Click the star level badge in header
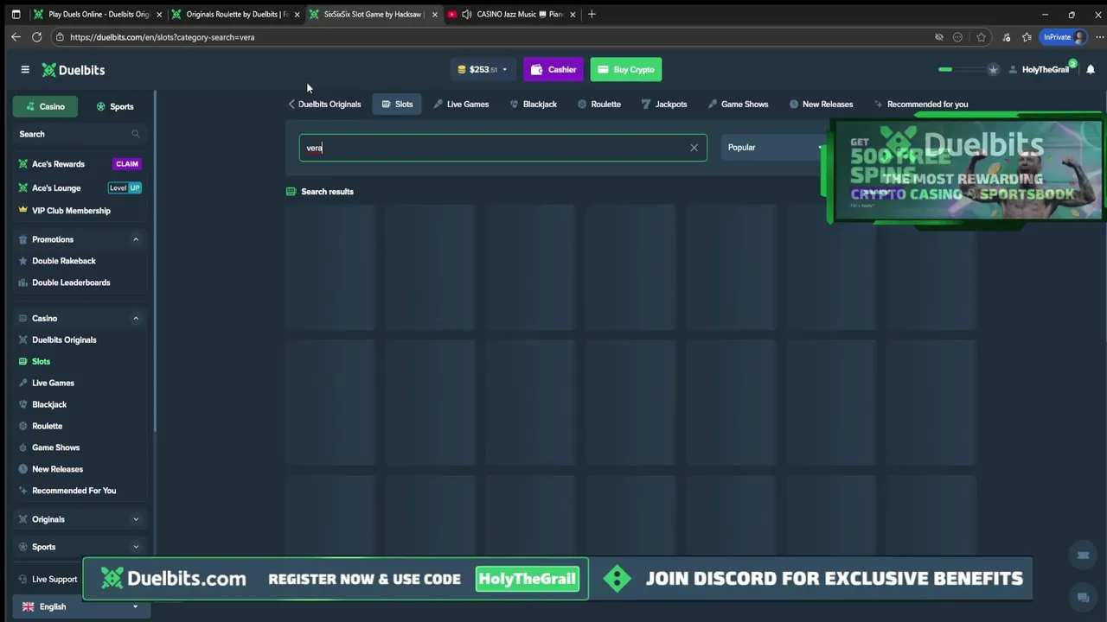The width and height of the screenshot is (1107, 622). 993,70
